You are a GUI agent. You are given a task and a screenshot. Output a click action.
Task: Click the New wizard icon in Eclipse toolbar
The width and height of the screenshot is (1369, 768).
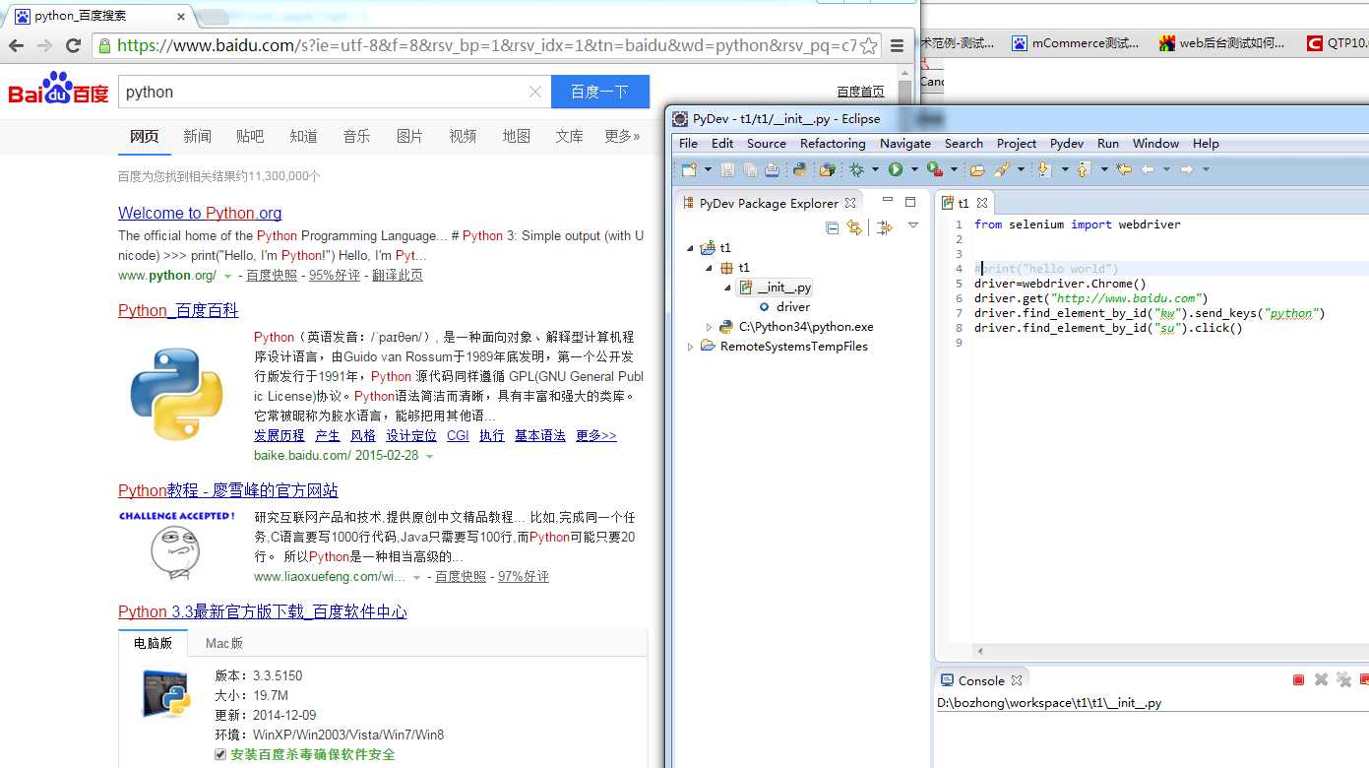coord(689,169)
